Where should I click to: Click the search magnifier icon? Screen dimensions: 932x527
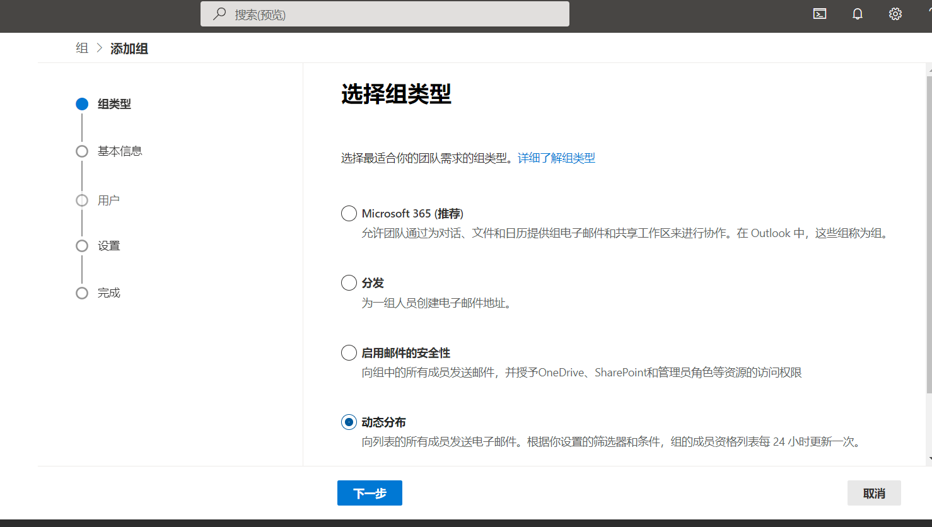pos(219,14)
